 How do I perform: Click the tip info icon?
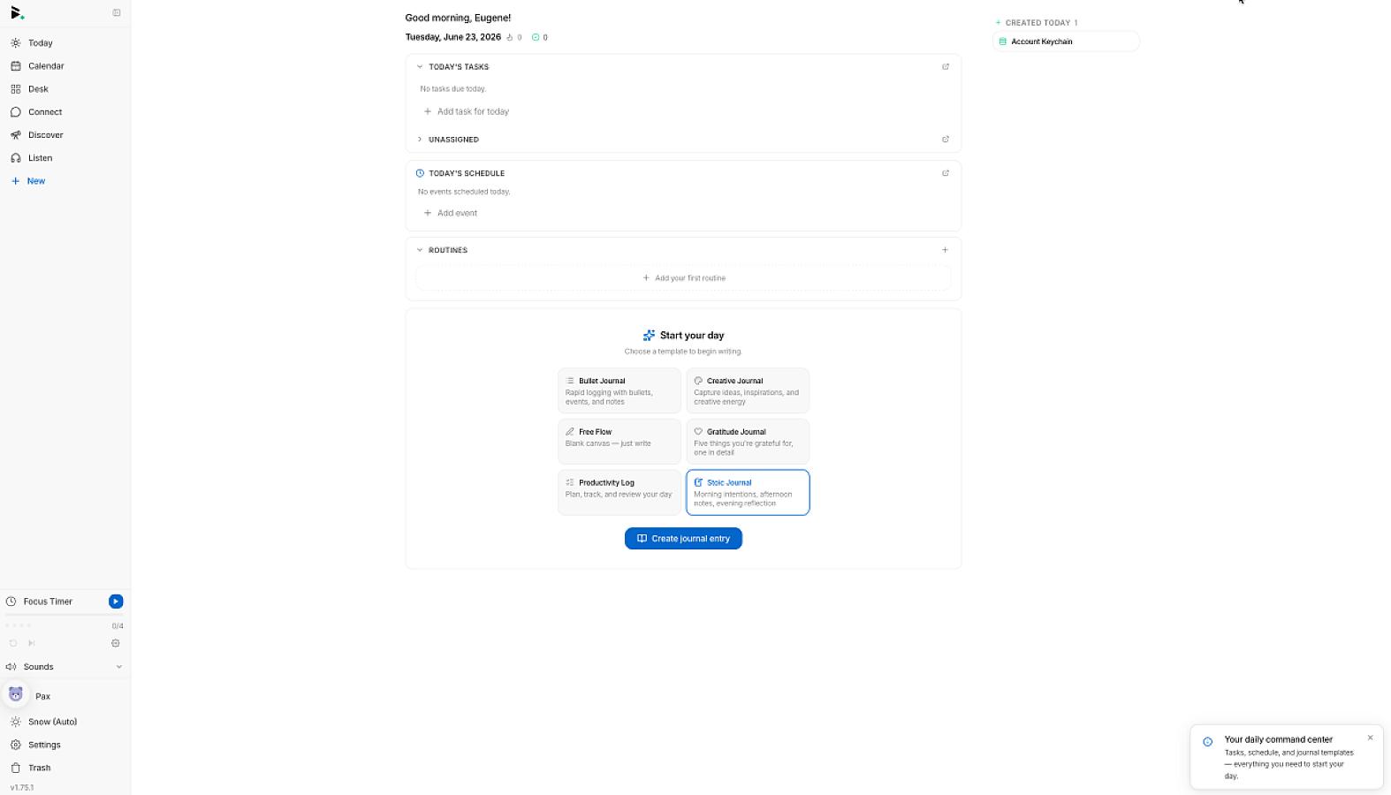click(x=1208, y=742)
